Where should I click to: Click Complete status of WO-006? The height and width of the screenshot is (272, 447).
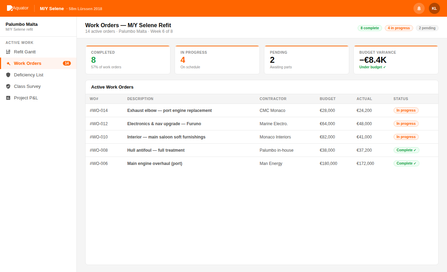[406, 164]
